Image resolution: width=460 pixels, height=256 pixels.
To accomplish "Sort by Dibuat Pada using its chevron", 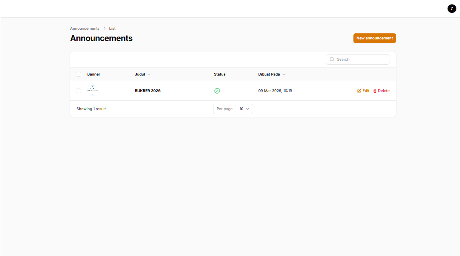I will [284, 74].
